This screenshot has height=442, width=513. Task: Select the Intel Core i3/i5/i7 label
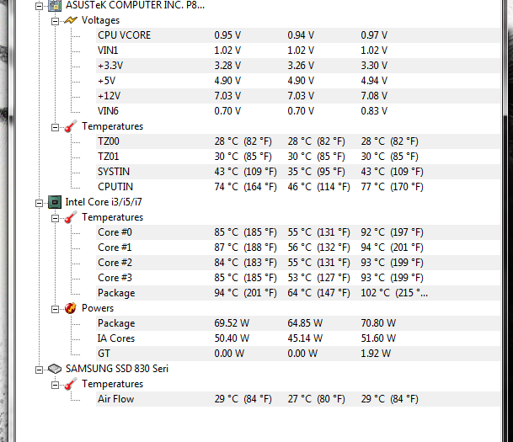[104, 202]
